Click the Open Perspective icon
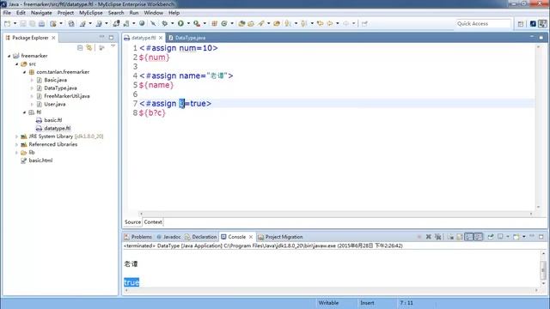Screen dimensions: 550x309 point(521,23)
